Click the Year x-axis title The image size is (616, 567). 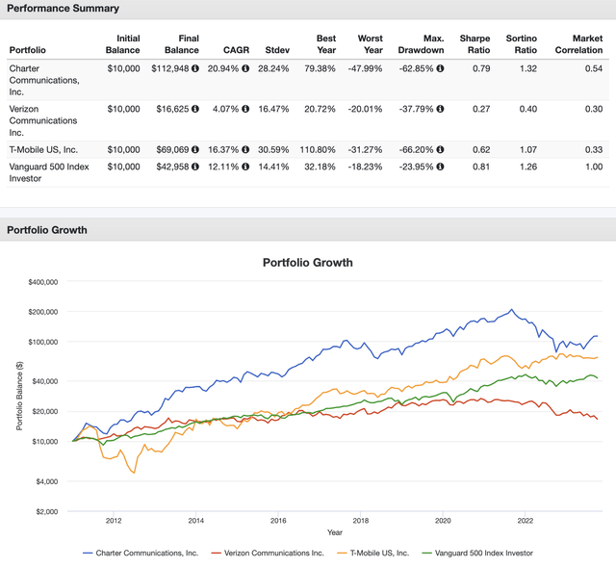[x=335, y=532]
